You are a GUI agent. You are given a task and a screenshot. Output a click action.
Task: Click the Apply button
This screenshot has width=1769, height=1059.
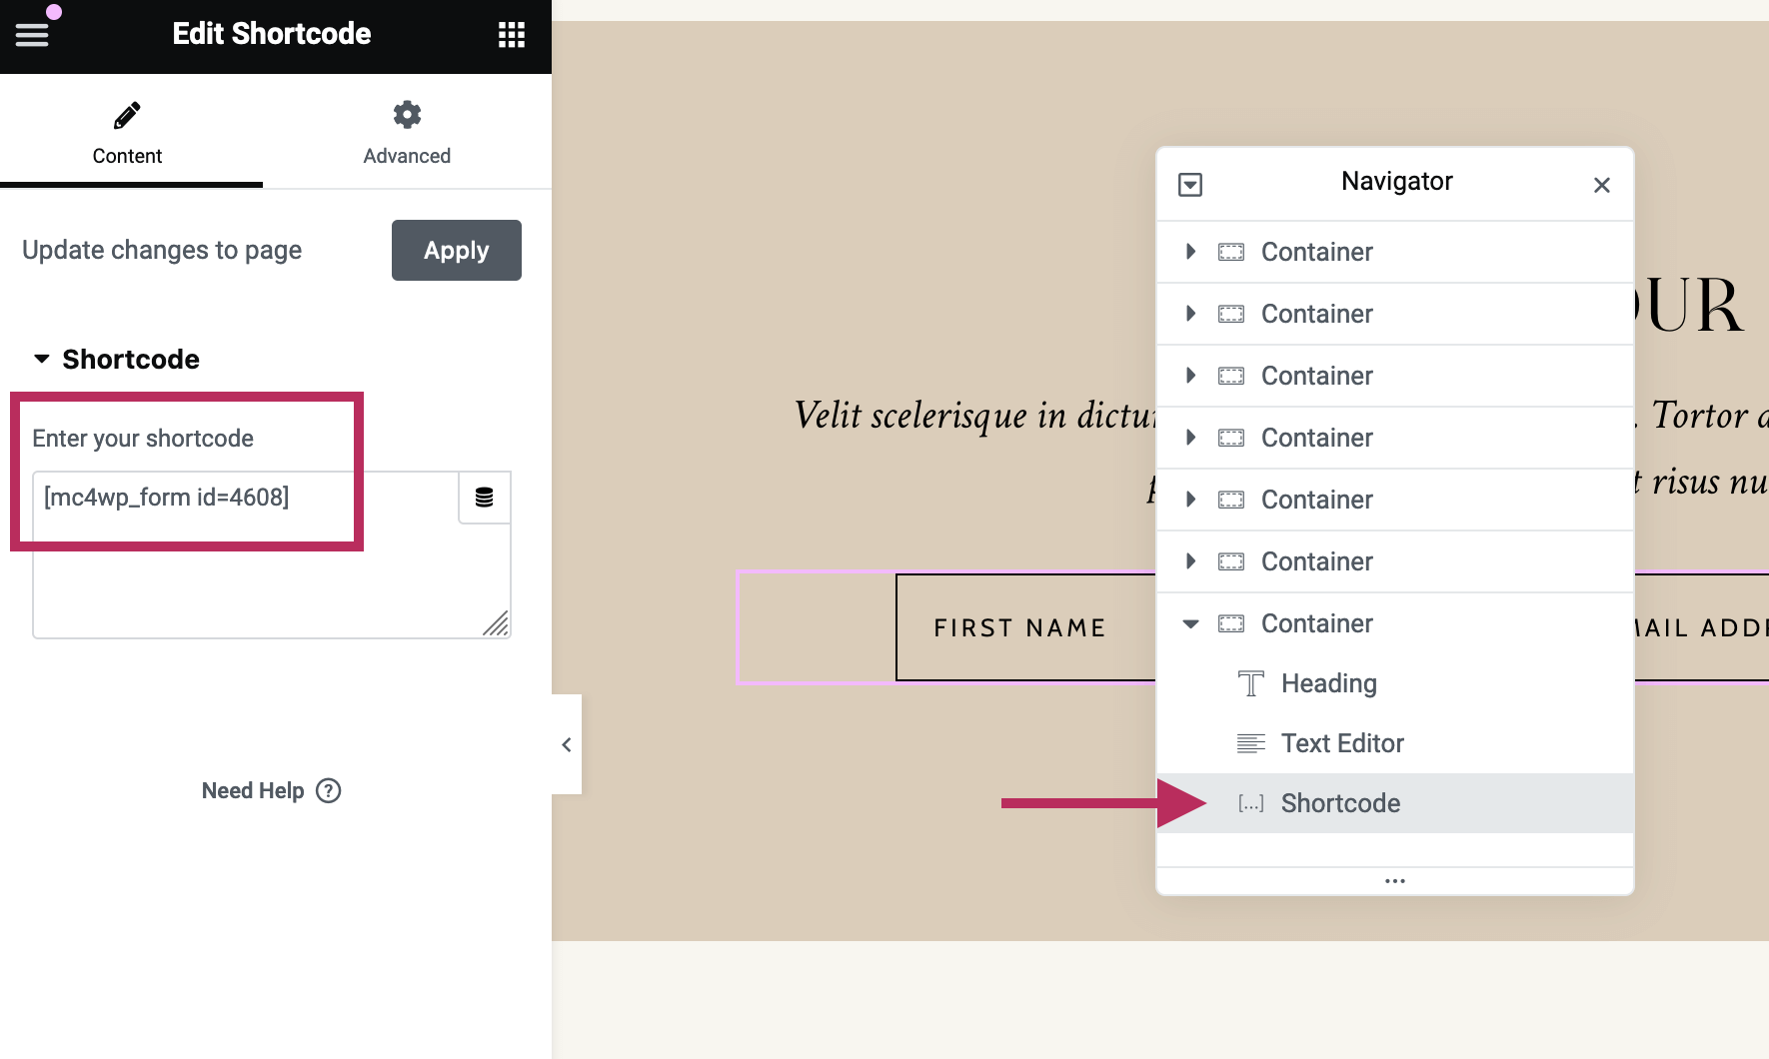456,250
